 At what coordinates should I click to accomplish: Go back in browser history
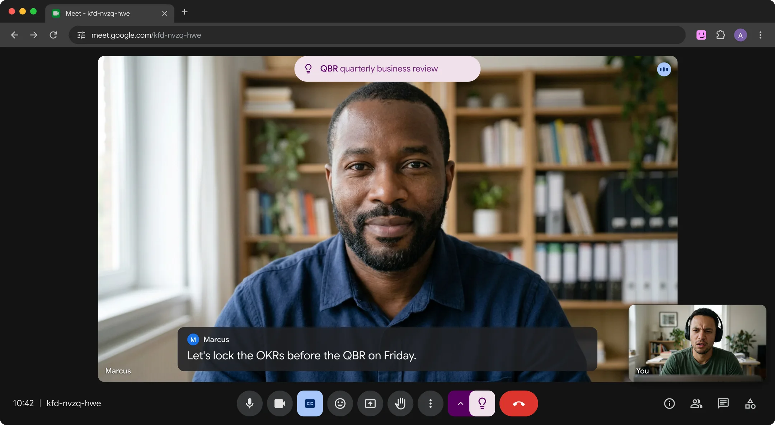pos(15,35)
